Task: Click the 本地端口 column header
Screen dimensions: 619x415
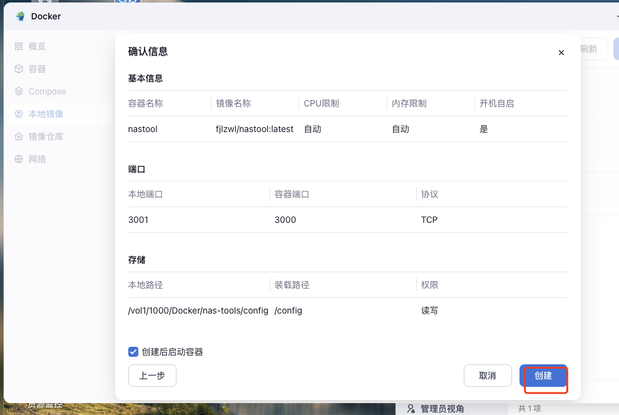Action: pyautogui.click(x=145, y=194)
